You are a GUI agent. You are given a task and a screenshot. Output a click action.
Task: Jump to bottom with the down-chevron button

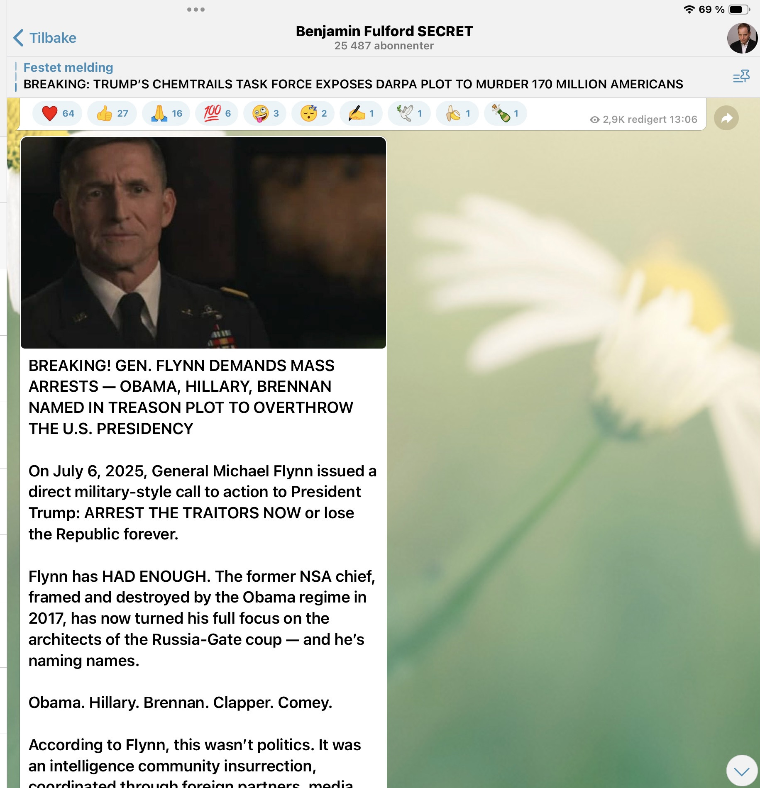(x=742, y=771)
